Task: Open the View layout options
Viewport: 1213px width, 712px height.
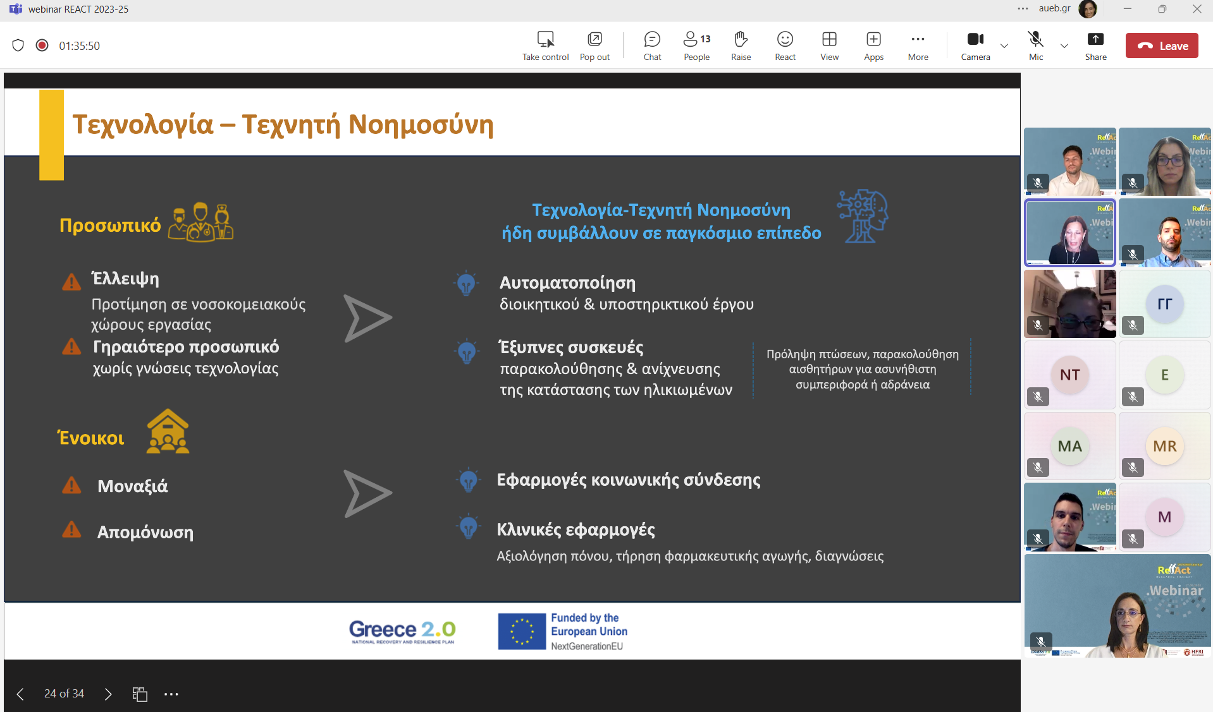Action: 829,46
